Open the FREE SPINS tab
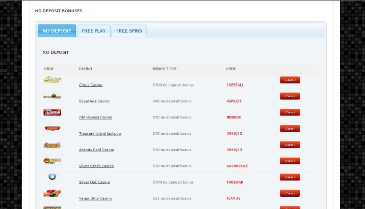Viewport: 365px width, 209px height. click(x=129, y=31)
